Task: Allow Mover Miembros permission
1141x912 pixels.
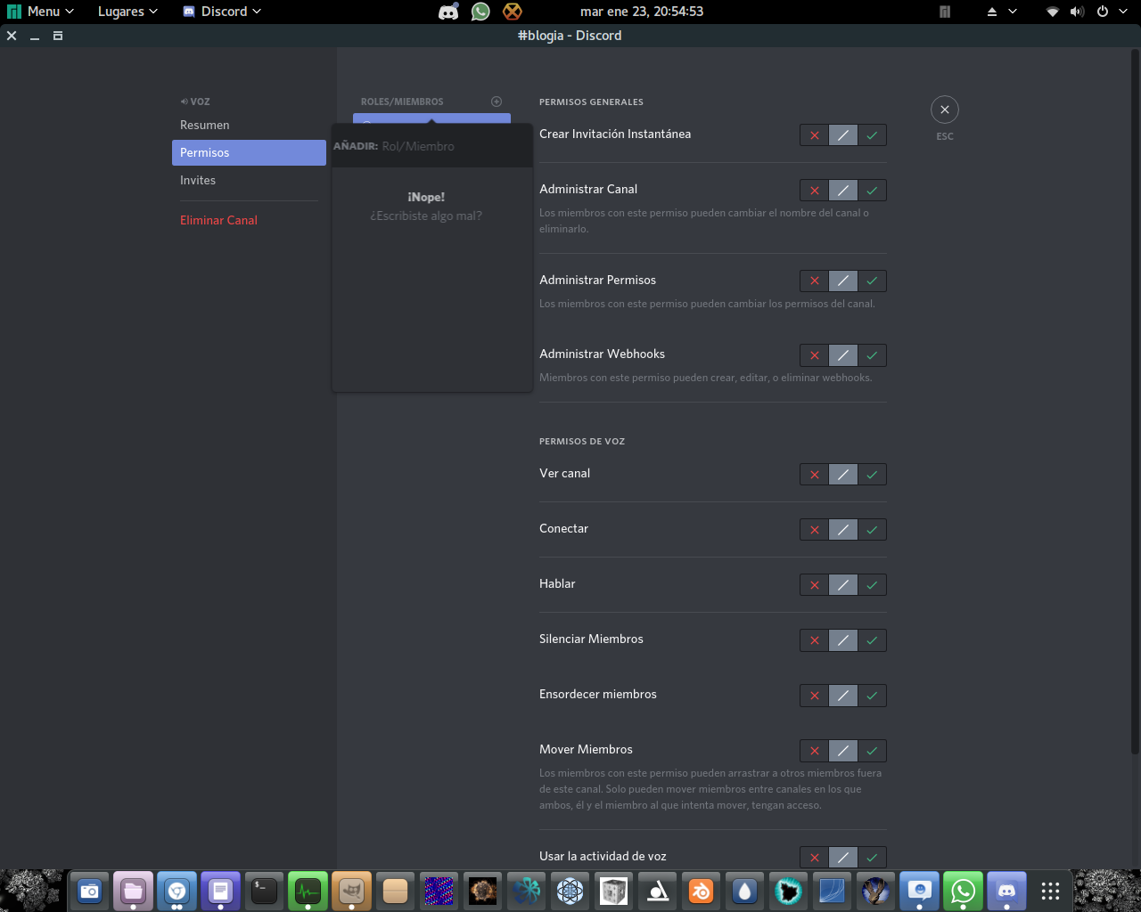Action: click(x=872, y=751)
